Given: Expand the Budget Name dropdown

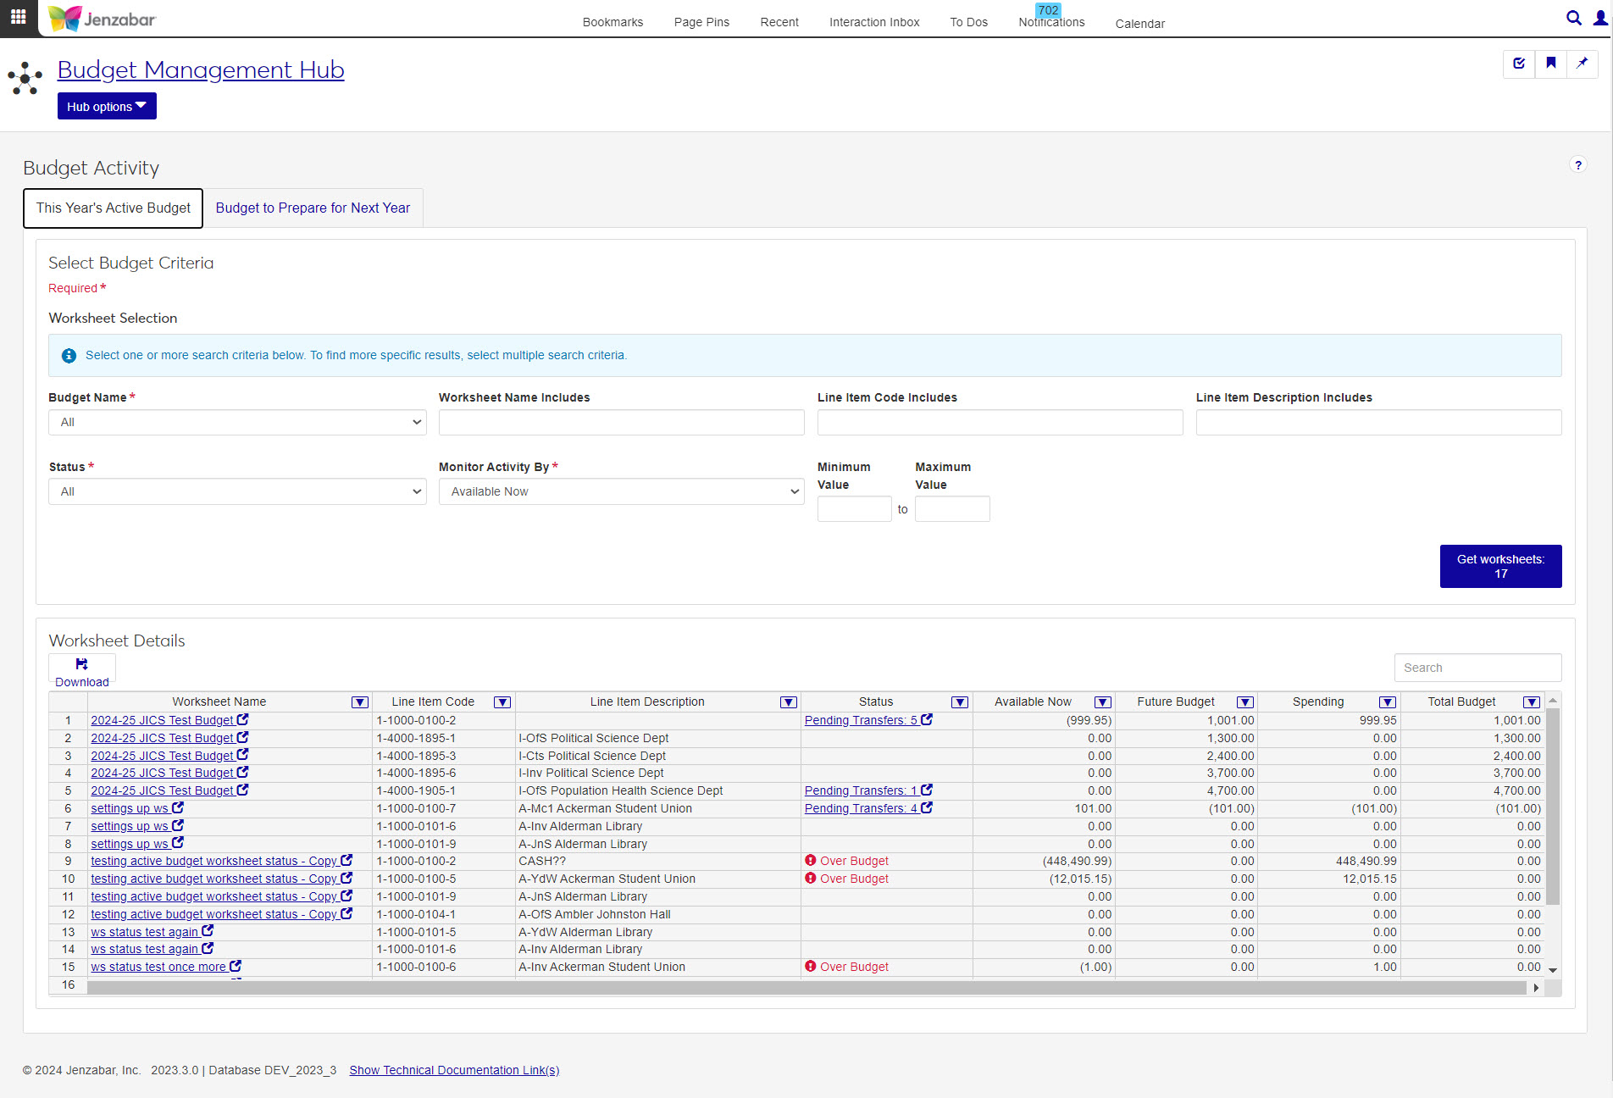Looking at the screenshot, I should (x=237, y=423).
